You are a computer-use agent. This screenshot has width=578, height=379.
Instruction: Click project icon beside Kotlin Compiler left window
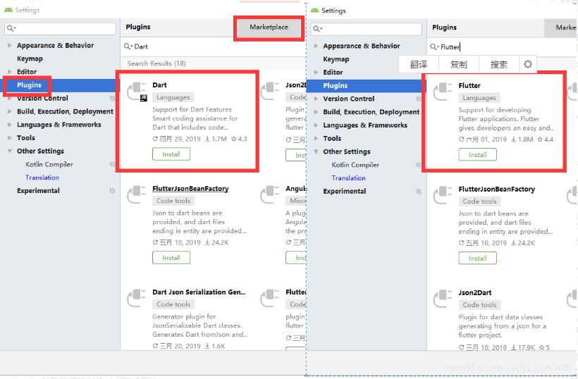click(x=112, y=164)
